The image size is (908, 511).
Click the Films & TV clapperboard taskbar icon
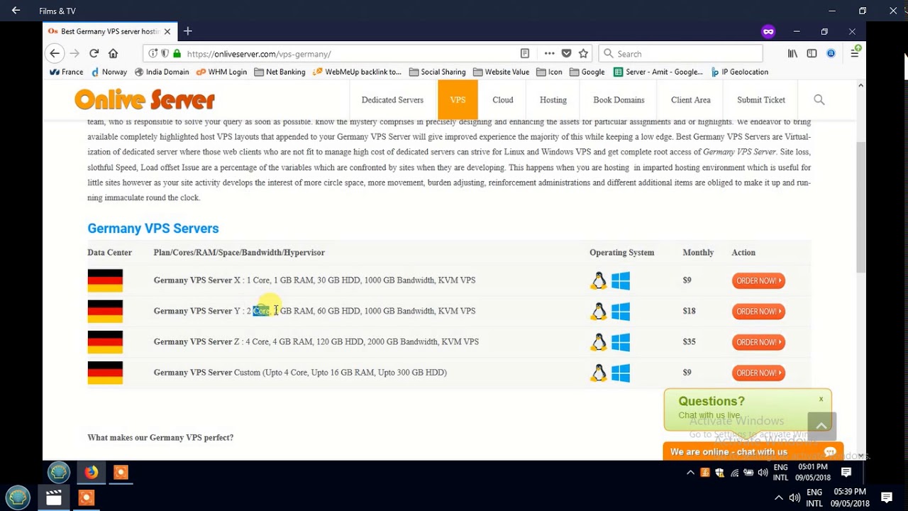(x=54, y=498)
